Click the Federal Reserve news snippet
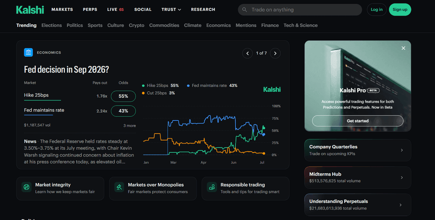The width and height of the screenshot is (435, 220). coord(79,151)
